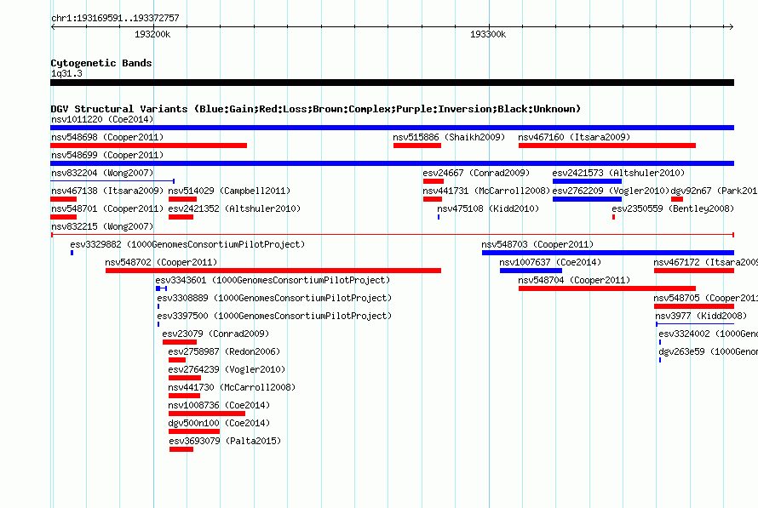Click the 193200k ruler position label

[152, 34]
